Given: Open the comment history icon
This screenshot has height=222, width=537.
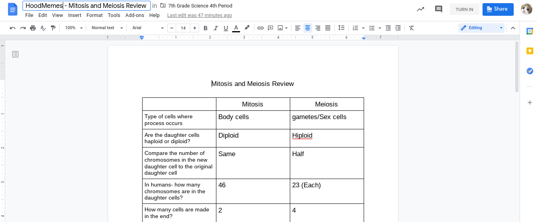Looking at the screenshot, I should pos(438,9).
